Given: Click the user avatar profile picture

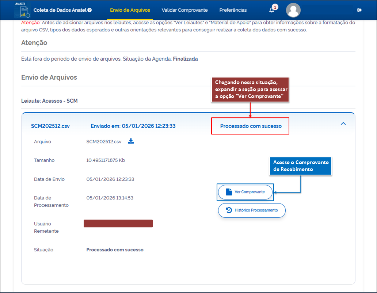Looking at the screenshot, I should 293,10.
